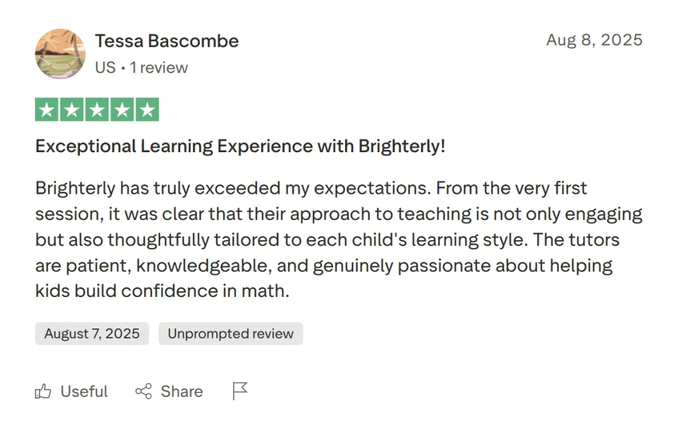686x425 pixels.
Task: Click the August 7, 2025 date chip
Action: point(92,333)
